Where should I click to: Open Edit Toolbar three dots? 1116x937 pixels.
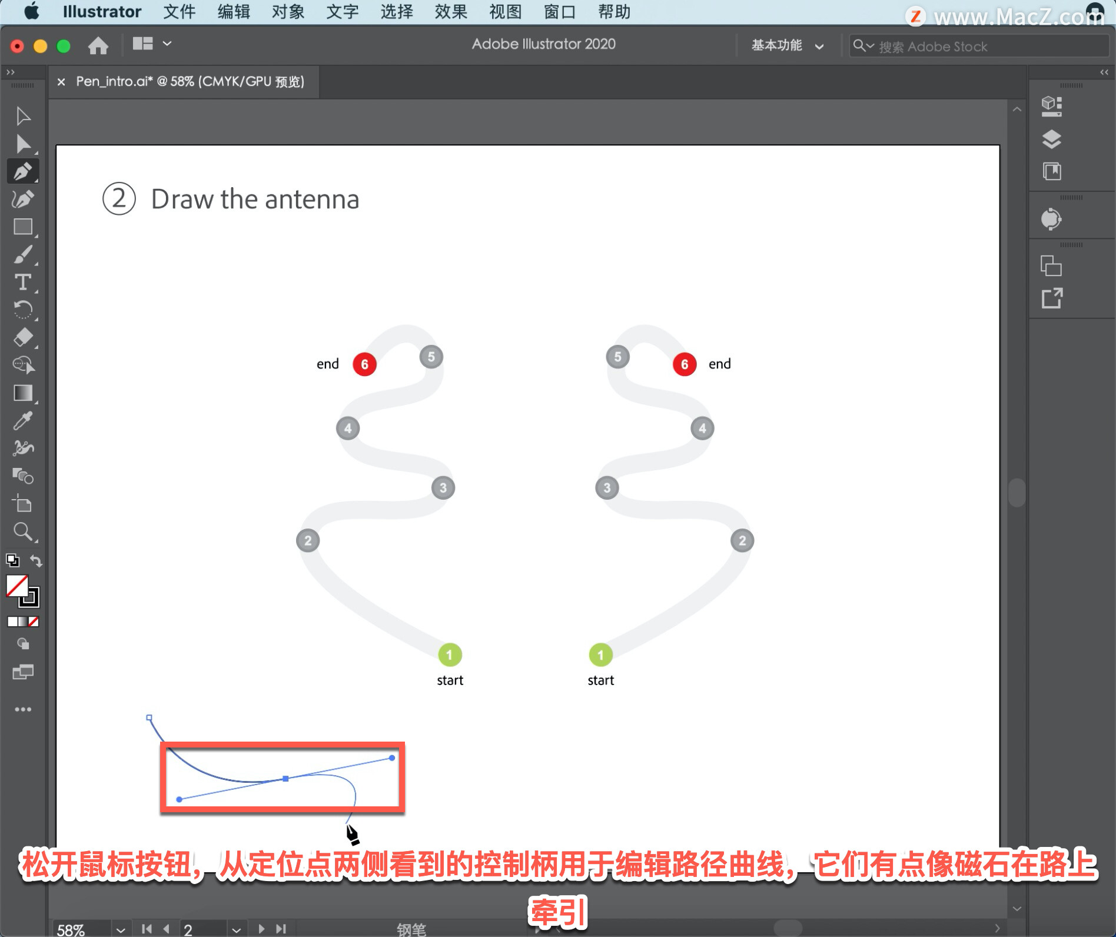point(23,709)
